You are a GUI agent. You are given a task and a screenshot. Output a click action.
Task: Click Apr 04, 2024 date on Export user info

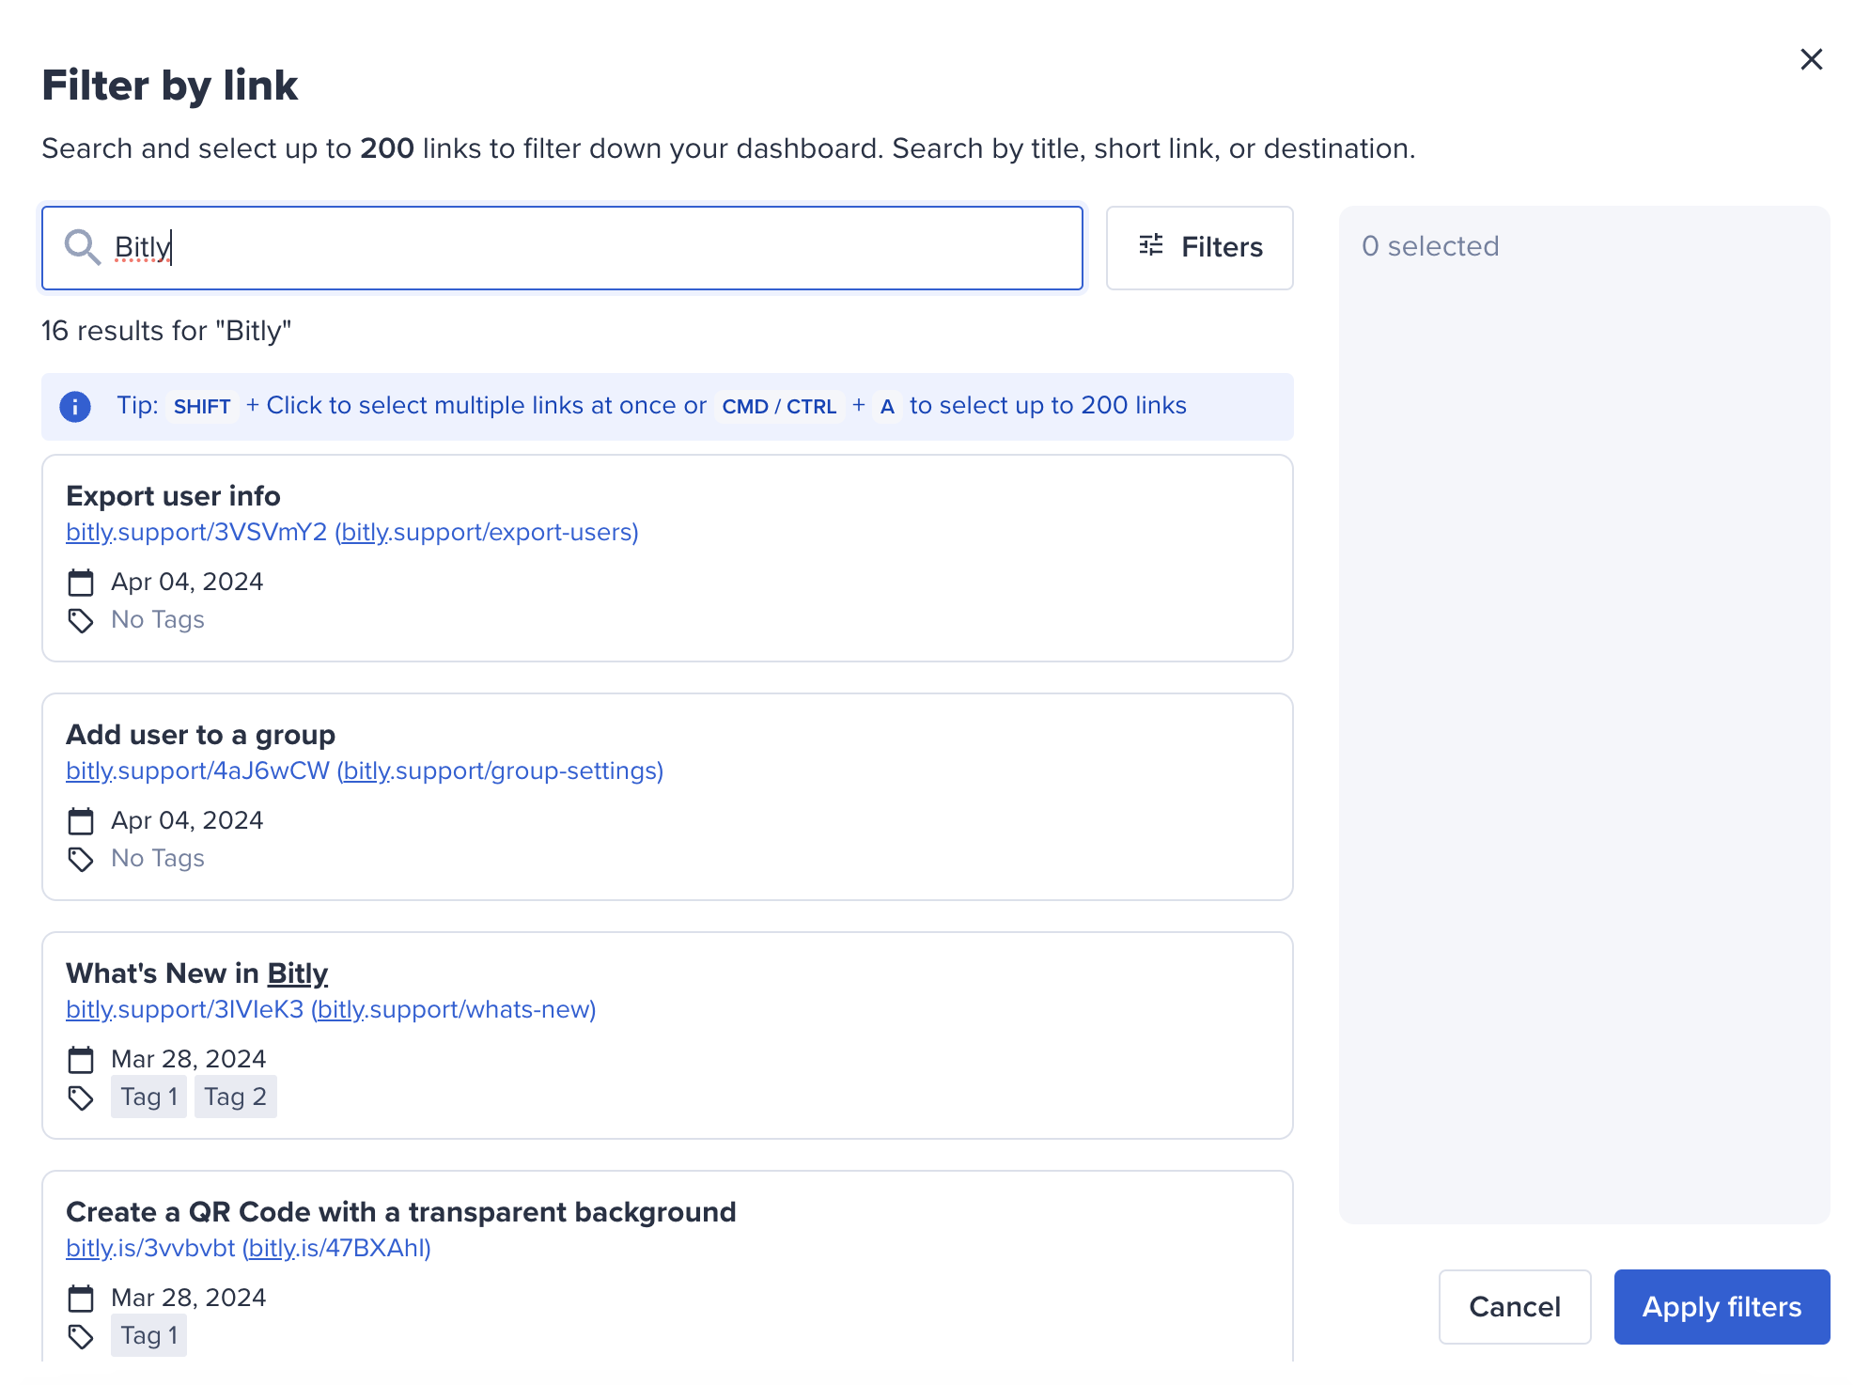[187, 583]
